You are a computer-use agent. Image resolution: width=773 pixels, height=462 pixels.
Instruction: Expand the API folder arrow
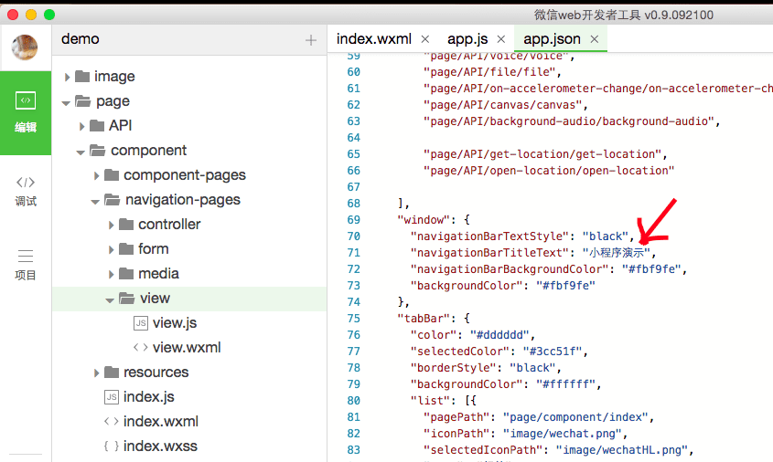click(x=81, y=126)
